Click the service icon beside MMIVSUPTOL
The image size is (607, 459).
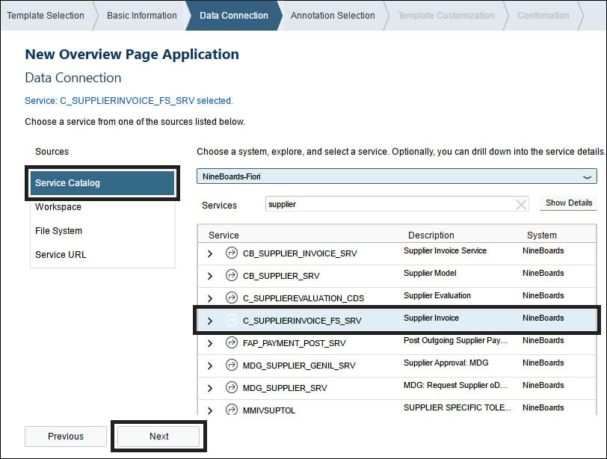231,410
